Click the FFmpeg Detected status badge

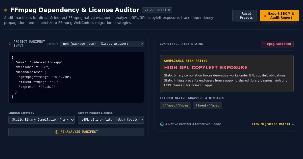coord(277,44)
